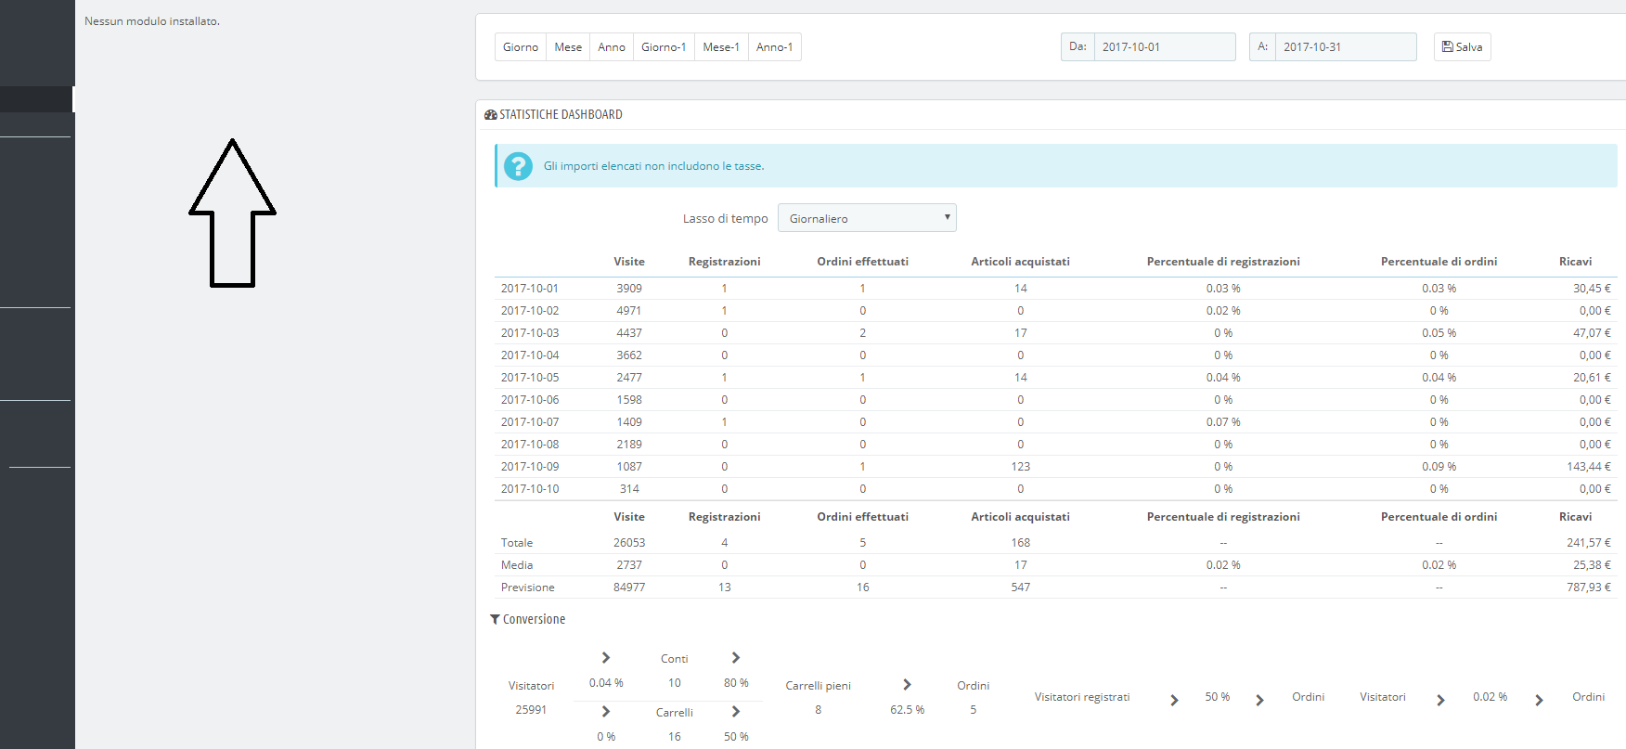Click the chevron left of the 0.02 % conversion value
The height and width of the screenshot is (749, 1626).
1440,700
